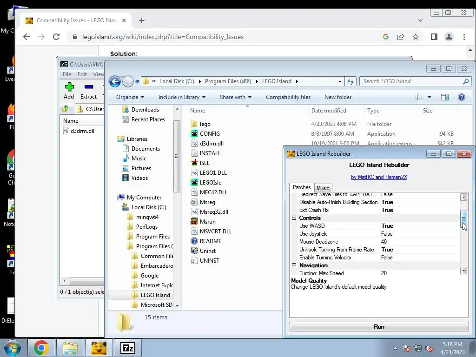The image size is (476, 357).
Task: Open the 7-Zip Edit menu
Action: click(x=82, y=74)
